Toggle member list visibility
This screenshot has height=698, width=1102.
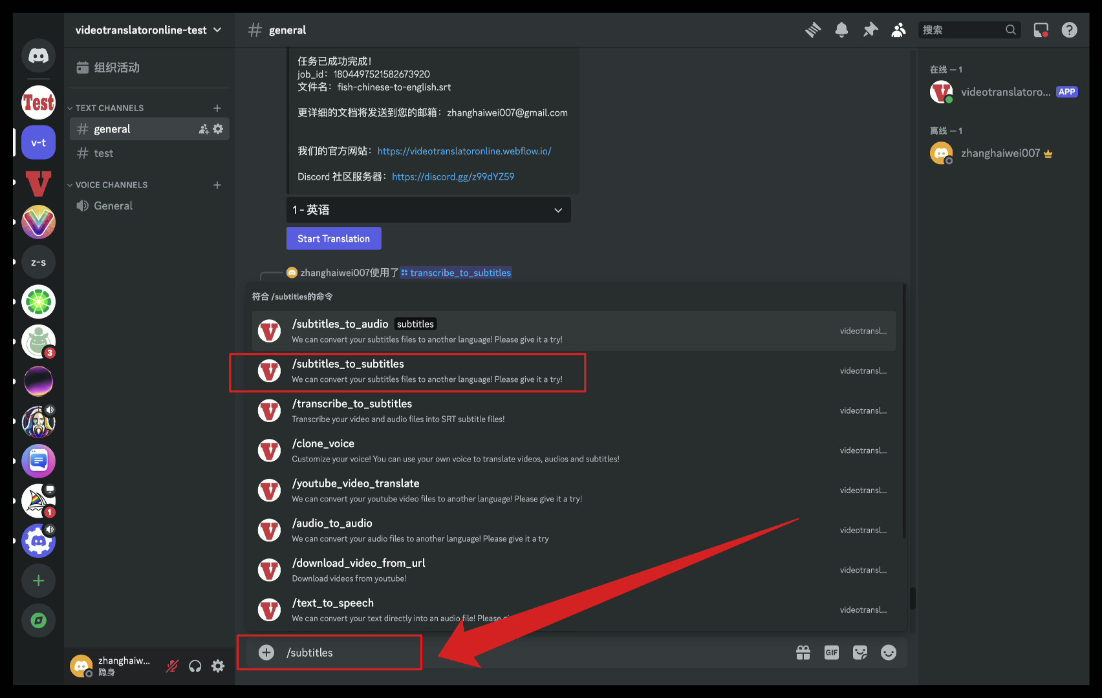click(898, 30)
